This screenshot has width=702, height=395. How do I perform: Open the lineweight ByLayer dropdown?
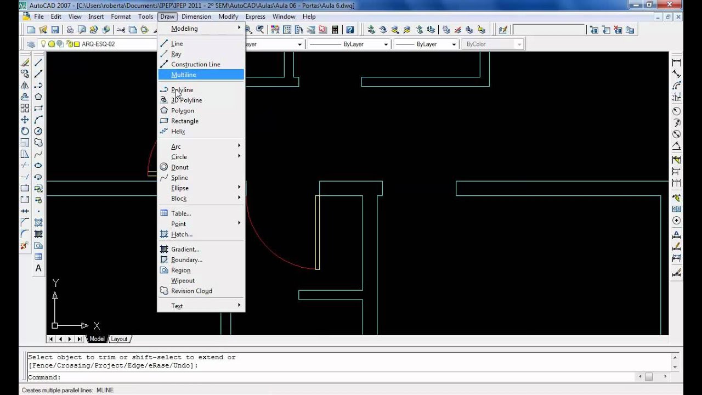pos(454,44)
